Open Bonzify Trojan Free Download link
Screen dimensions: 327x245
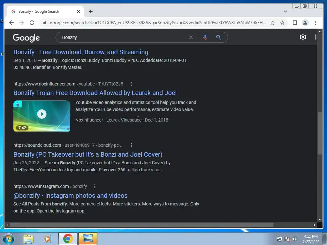95,93
